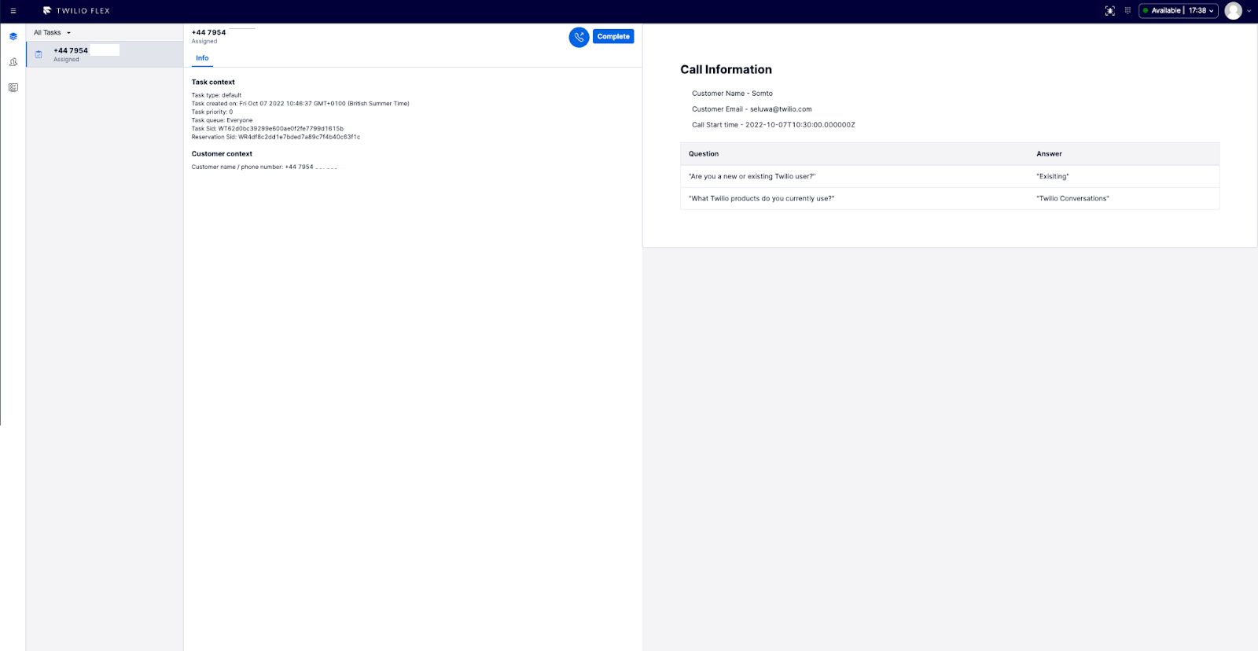Open the Queues Stats icon in sidebar
The image size is (1258, 651).
pyautogui.click(x=13, y=87)
